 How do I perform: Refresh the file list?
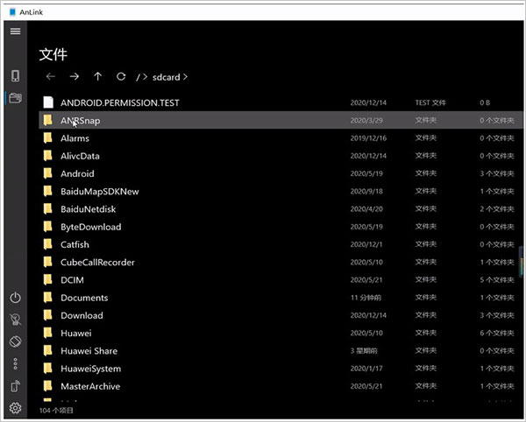[121, 77]
